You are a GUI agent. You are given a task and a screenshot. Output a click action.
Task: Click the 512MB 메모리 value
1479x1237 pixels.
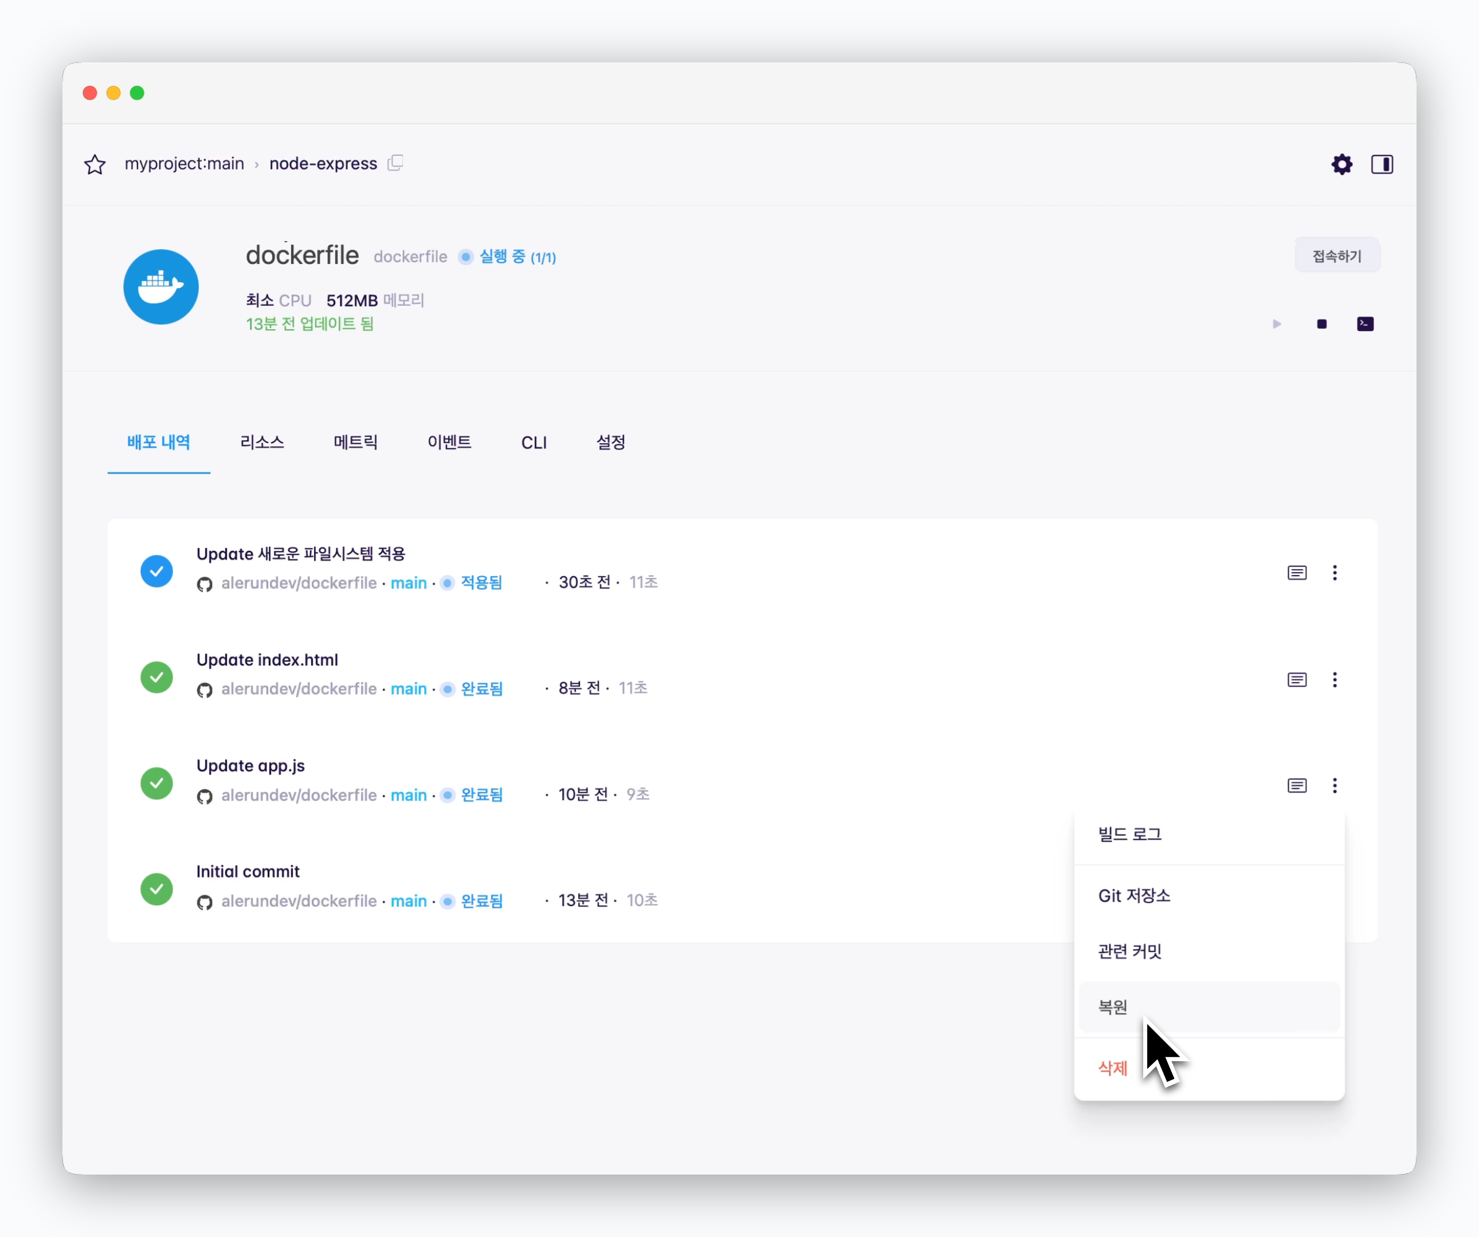click(375, 301)
